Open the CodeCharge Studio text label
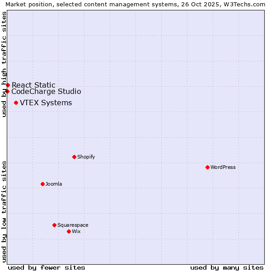This screenshot has height=271, width=271. point(46,91)
